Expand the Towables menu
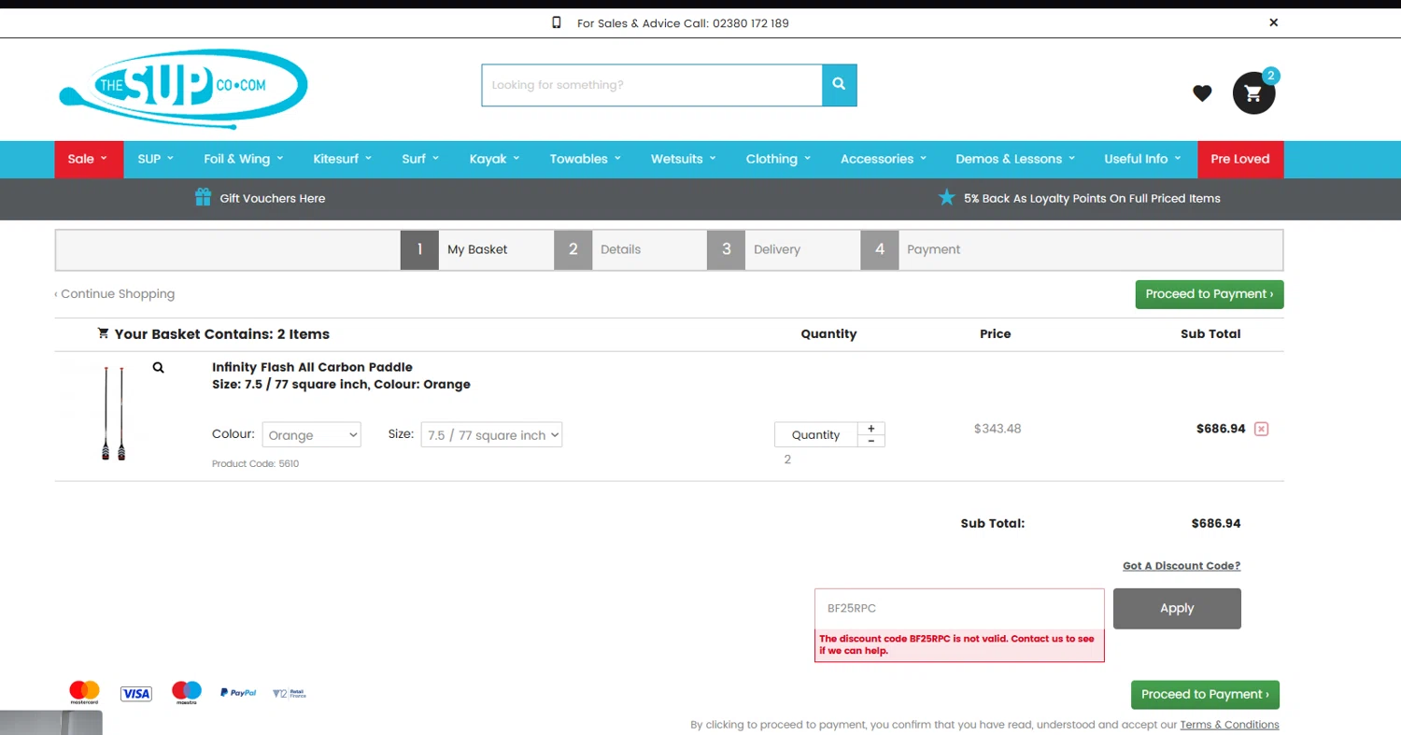Image resolution: width=1401 pixels, height=735 pixels. pos(585,159)
